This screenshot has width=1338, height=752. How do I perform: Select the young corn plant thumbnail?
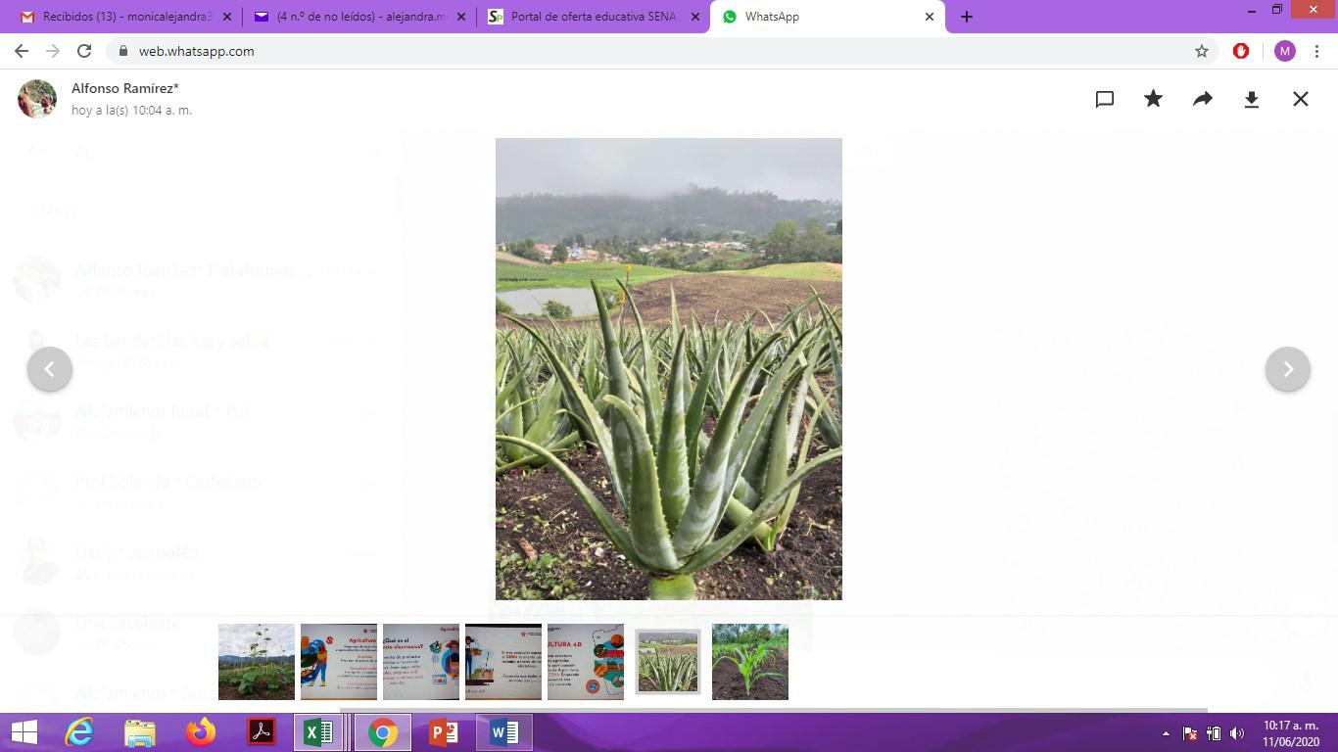point(750,662)
